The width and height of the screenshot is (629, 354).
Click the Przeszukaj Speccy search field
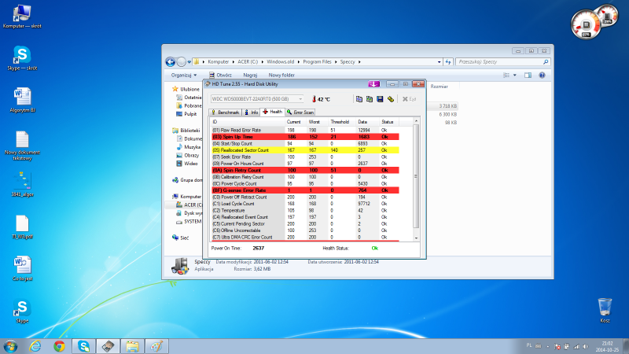click(x=502, y=62)
